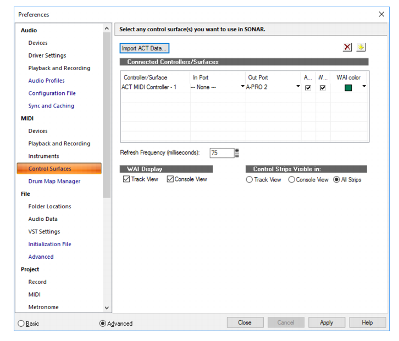Uncheck WAI Display Console View checkbox

pos(170,179)
